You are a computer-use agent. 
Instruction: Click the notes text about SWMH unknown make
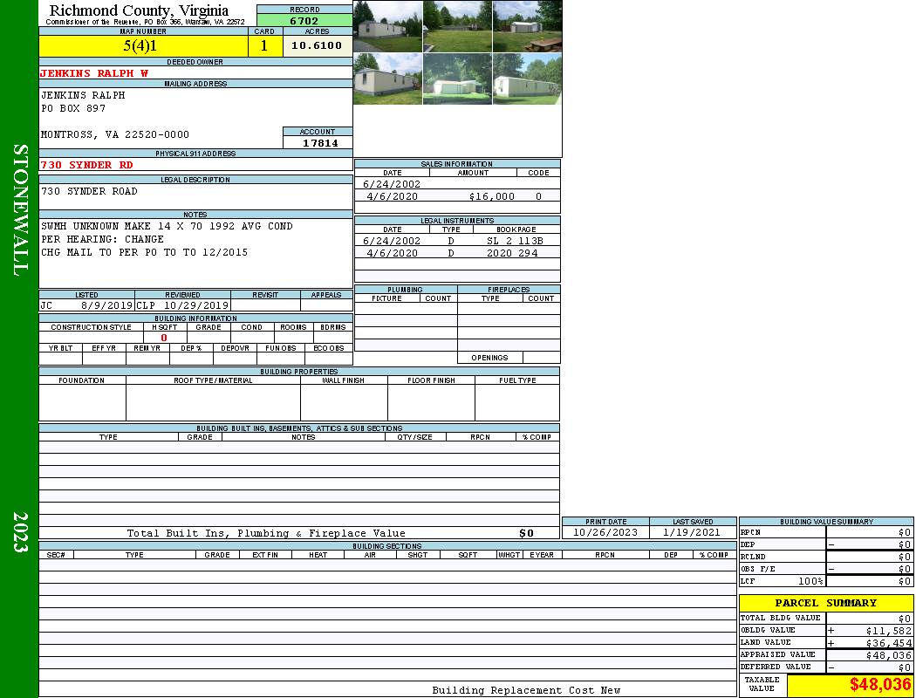click(x=167, y=227)
